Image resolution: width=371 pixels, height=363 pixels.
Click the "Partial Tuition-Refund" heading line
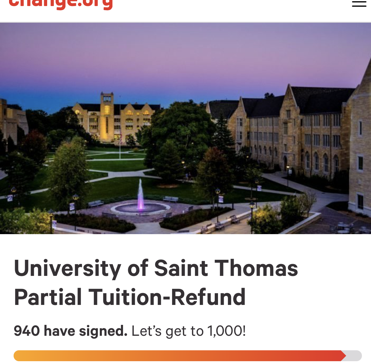[130, 297]
